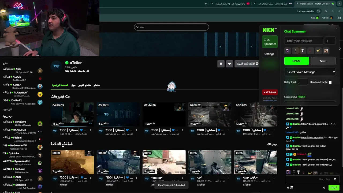The width and height of the screenshot is (343, 193).
Task: Click the Activity bookmark in bookmarks bar
Action: click(x=327, y=18)
